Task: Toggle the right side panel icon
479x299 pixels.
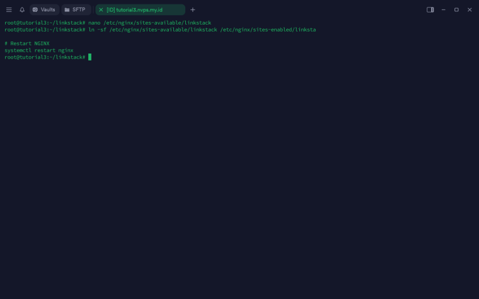Action: (430, 10)
